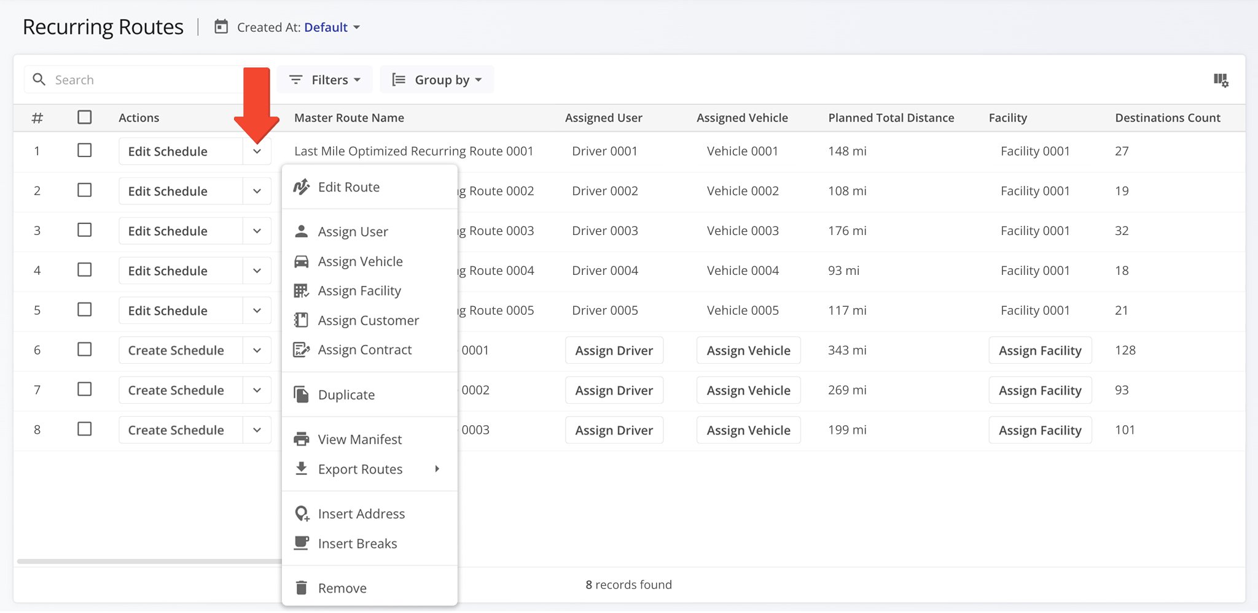1258x613 pixels.
Task: Select Assign Customer from the menu
Action: (368, 320)
